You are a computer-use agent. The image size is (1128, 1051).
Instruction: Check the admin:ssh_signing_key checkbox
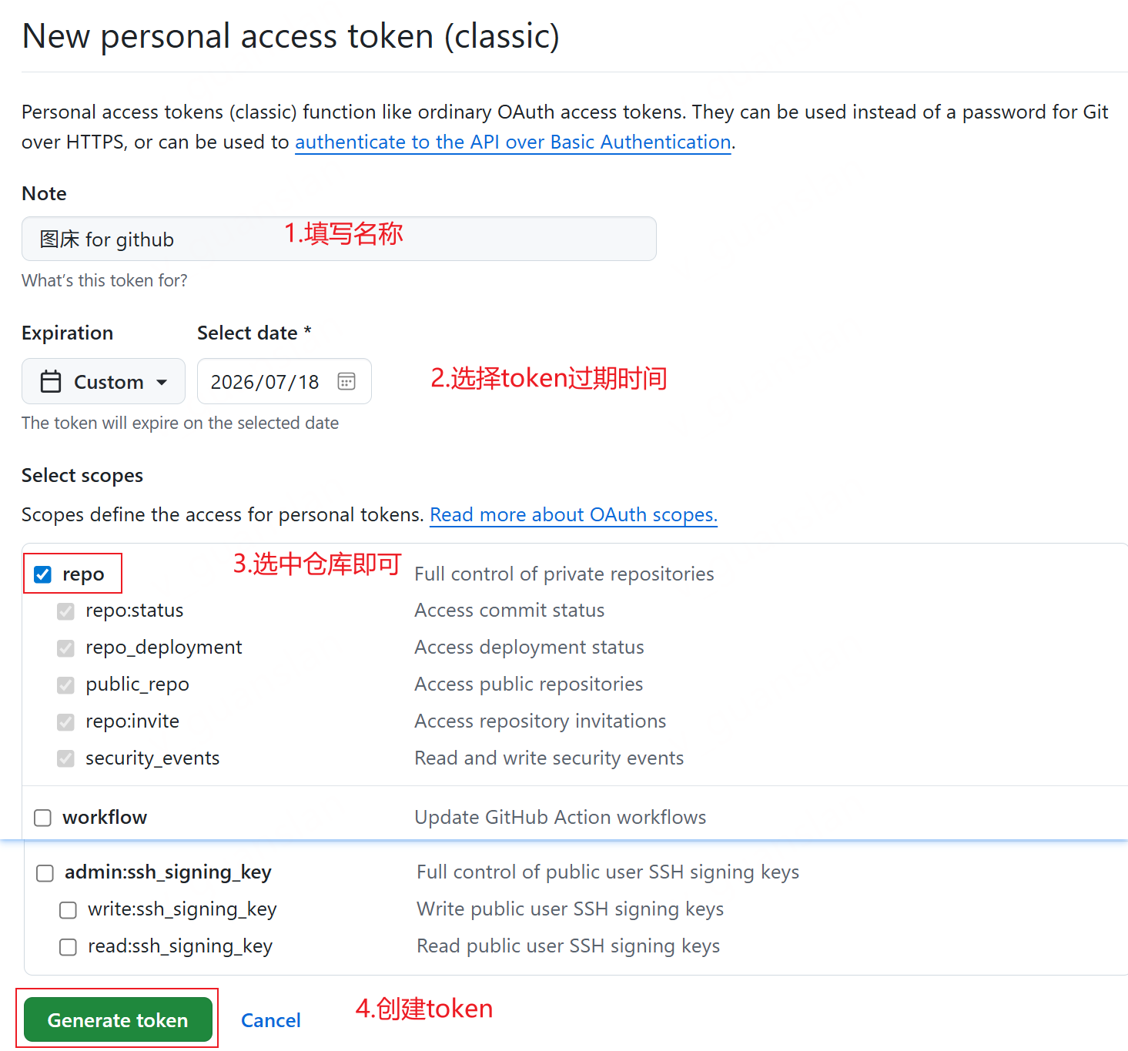tap(45, 873)
